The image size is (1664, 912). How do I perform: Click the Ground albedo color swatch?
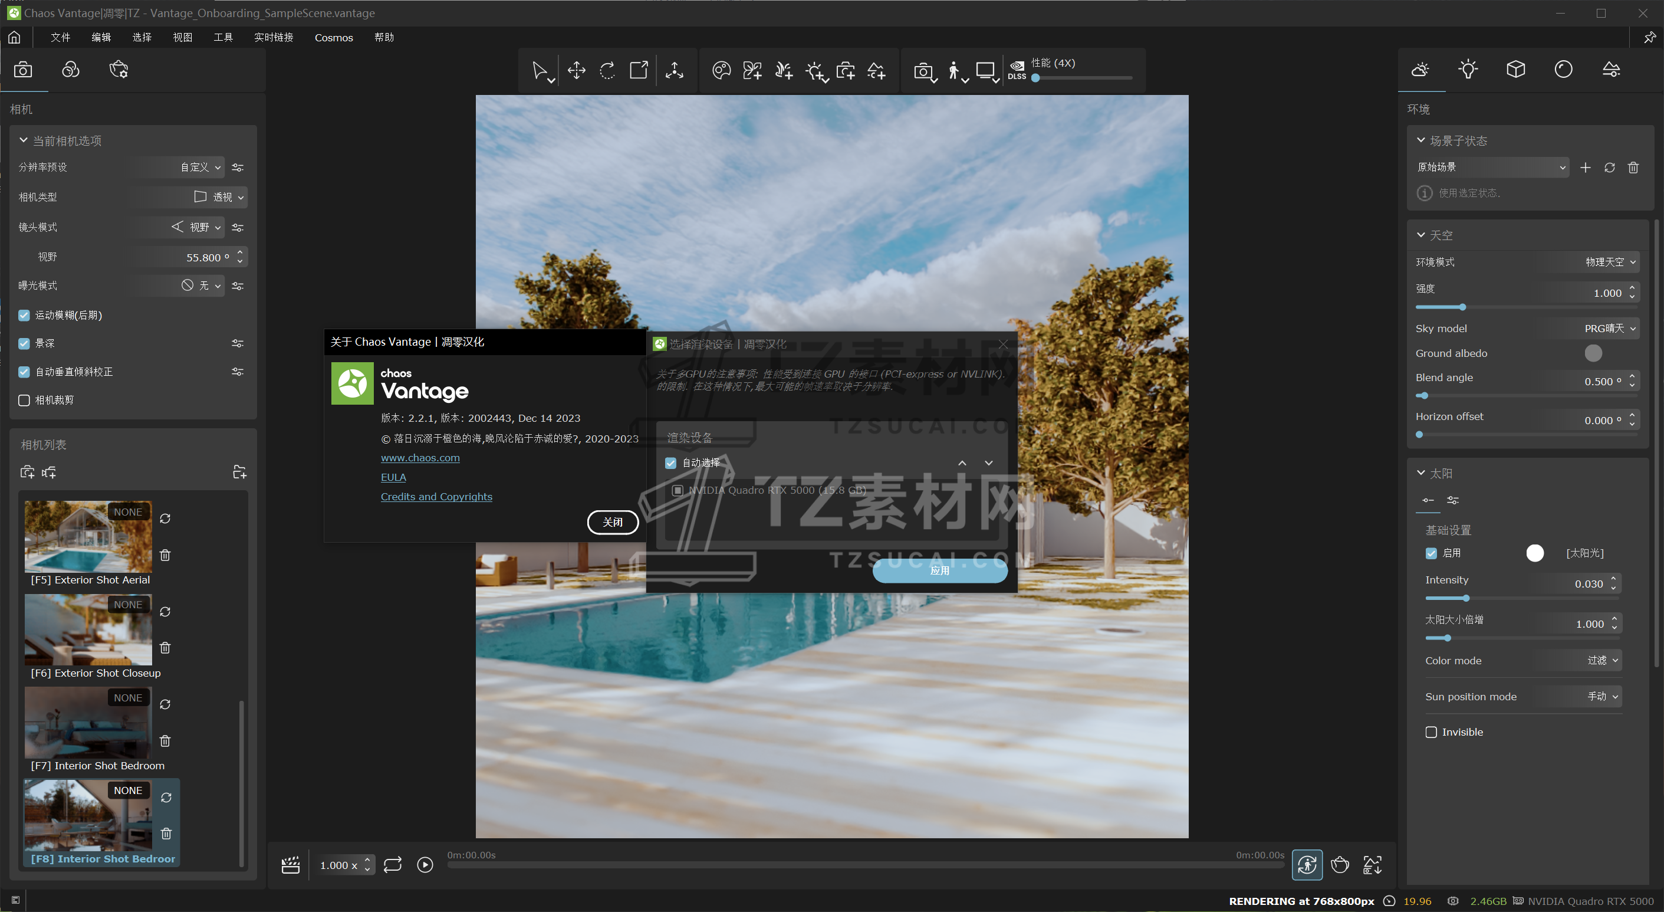tap(1593, 353)
